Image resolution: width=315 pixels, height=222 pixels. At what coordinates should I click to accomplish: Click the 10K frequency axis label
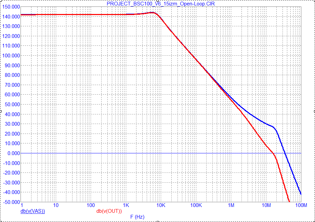161,205
